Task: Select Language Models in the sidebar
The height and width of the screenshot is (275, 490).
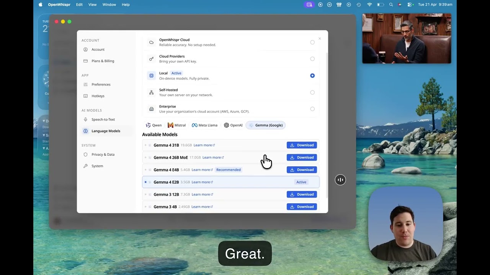Action: coord(107,131)
